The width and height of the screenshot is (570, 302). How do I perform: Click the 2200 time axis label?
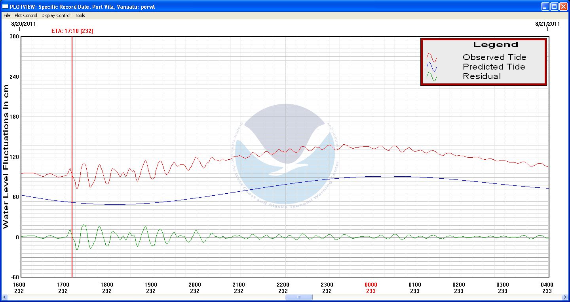point(283,285)
